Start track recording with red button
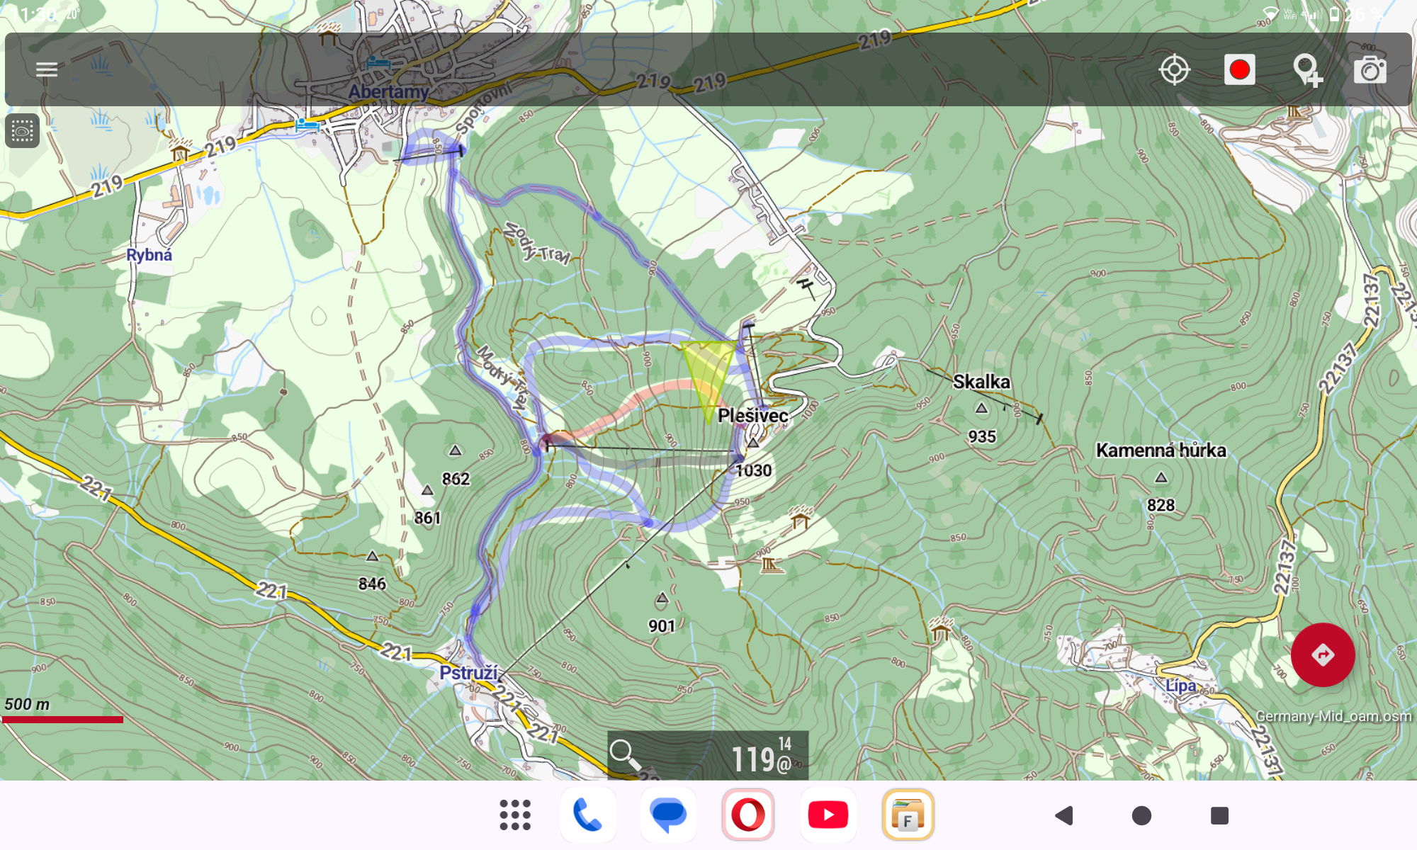1417x850 pixels. [1239, 69]
